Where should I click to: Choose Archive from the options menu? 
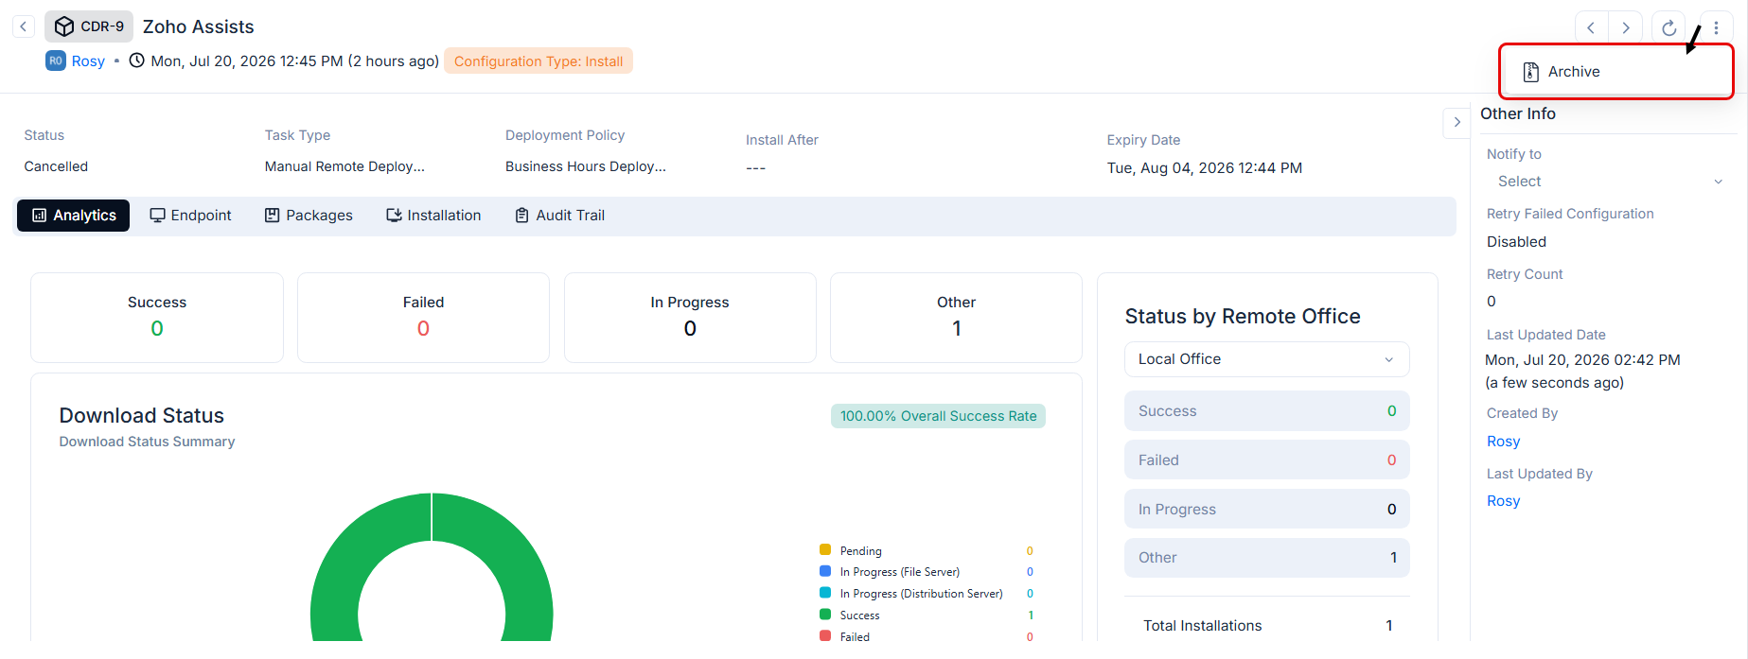click(1616, 72)
